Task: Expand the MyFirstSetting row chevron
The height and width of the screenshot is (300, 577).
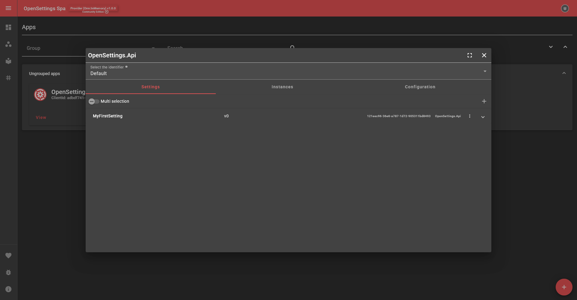Action: (x=483, y=117)
